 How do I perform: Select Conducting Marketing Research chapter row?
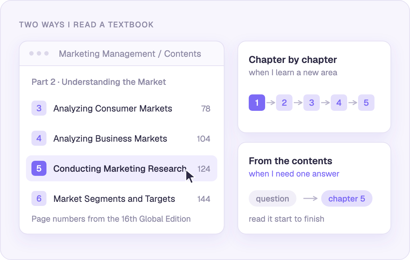click(x=122, y=169)
